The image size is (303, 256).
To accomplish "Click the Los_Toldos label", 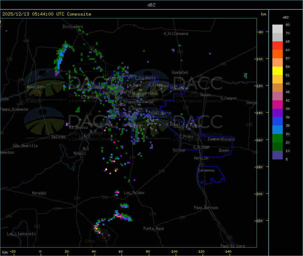I will (134, 193).
